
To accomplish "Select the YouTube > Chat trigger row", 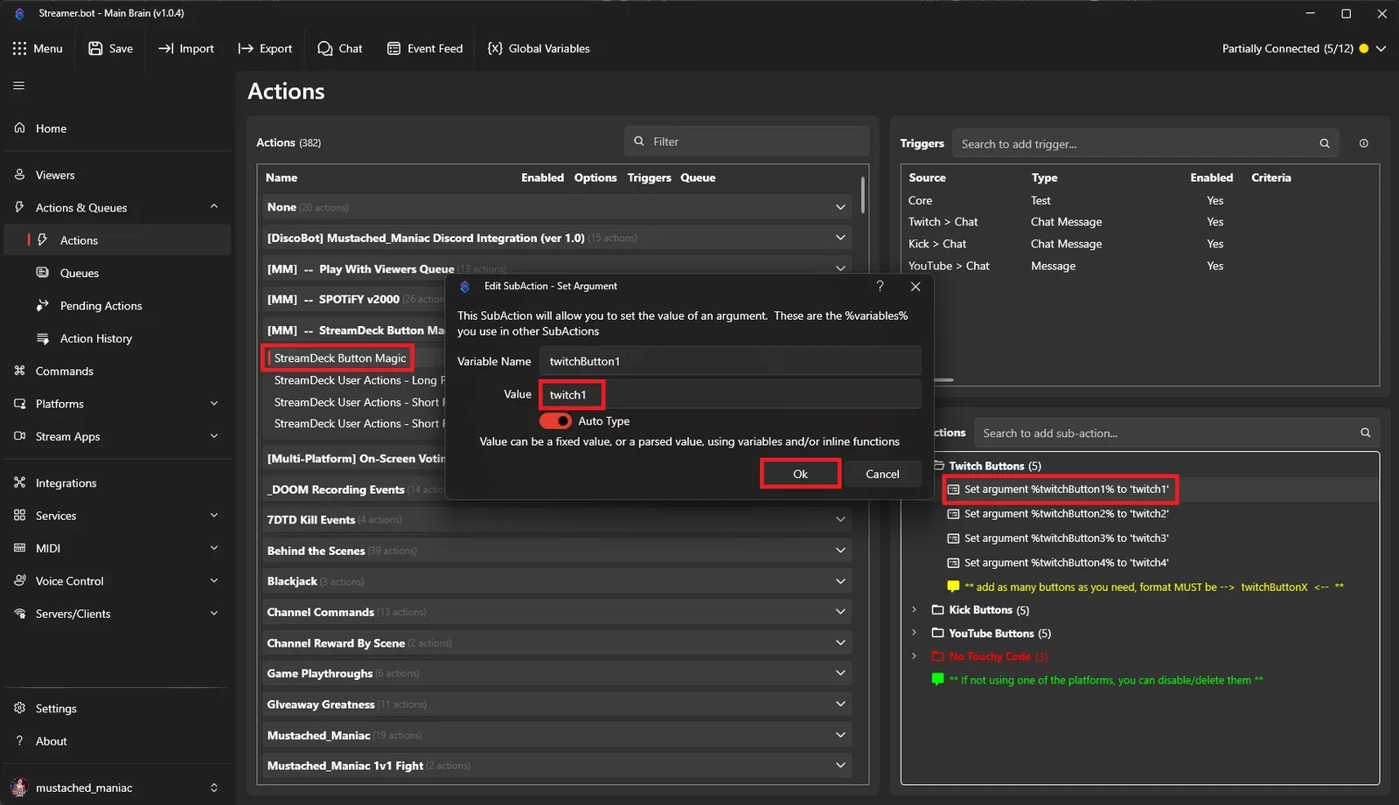I will (1139, 266).
